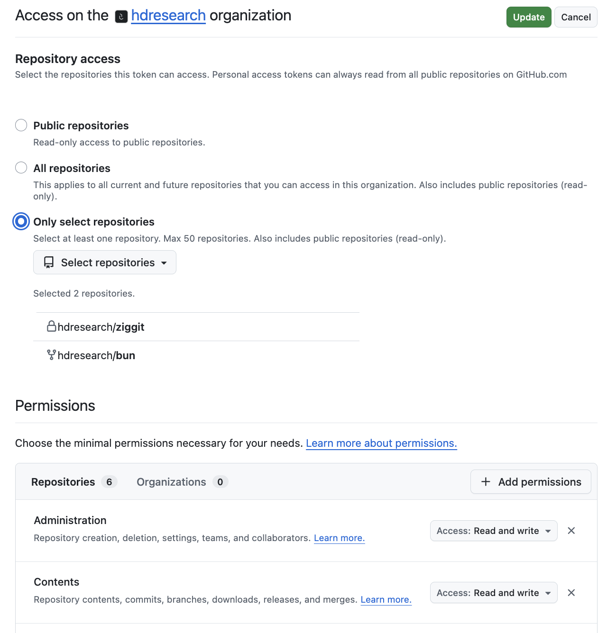Select the Public repositories radio button

21,125
